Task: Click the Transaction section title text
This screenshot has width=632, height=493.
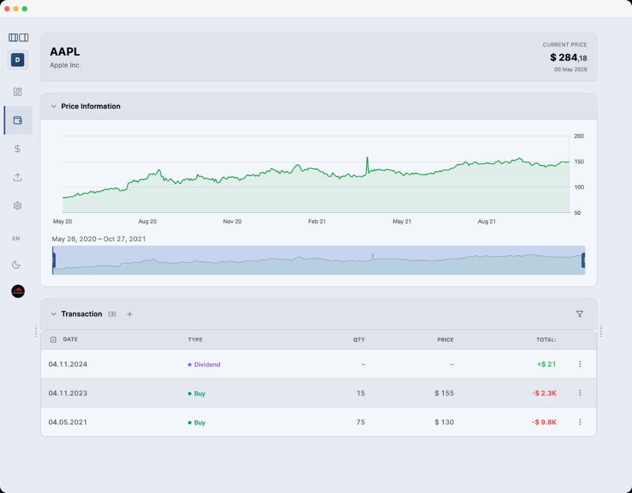Action: click(x=81, y=314)
